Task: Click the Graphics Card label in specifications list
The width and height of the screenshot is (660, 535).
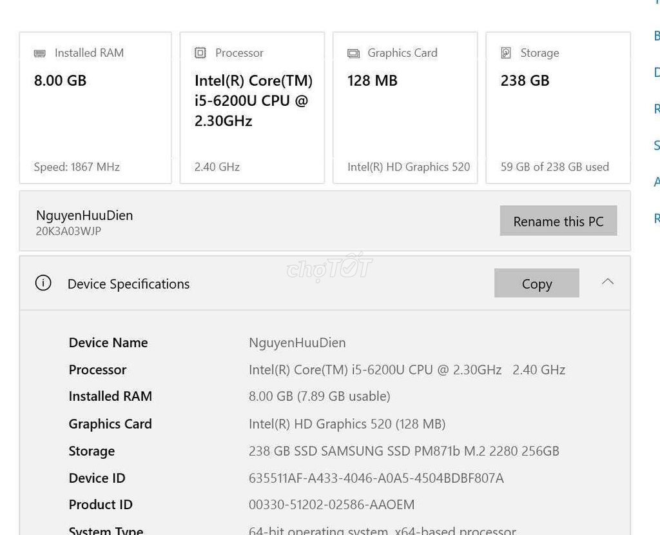Action: (110, 424)
